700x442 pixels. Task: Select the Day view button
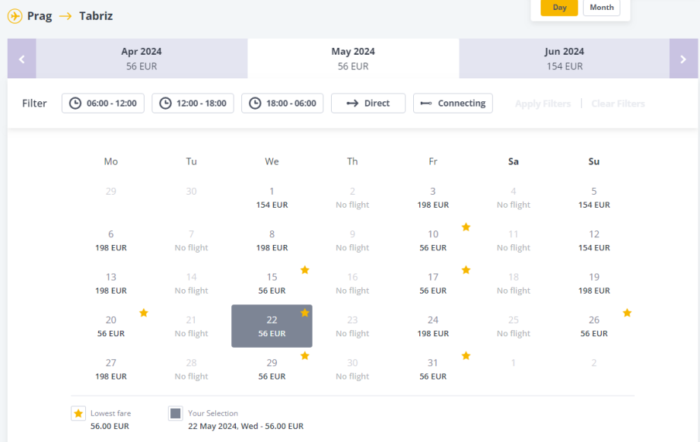pos(559,8)
